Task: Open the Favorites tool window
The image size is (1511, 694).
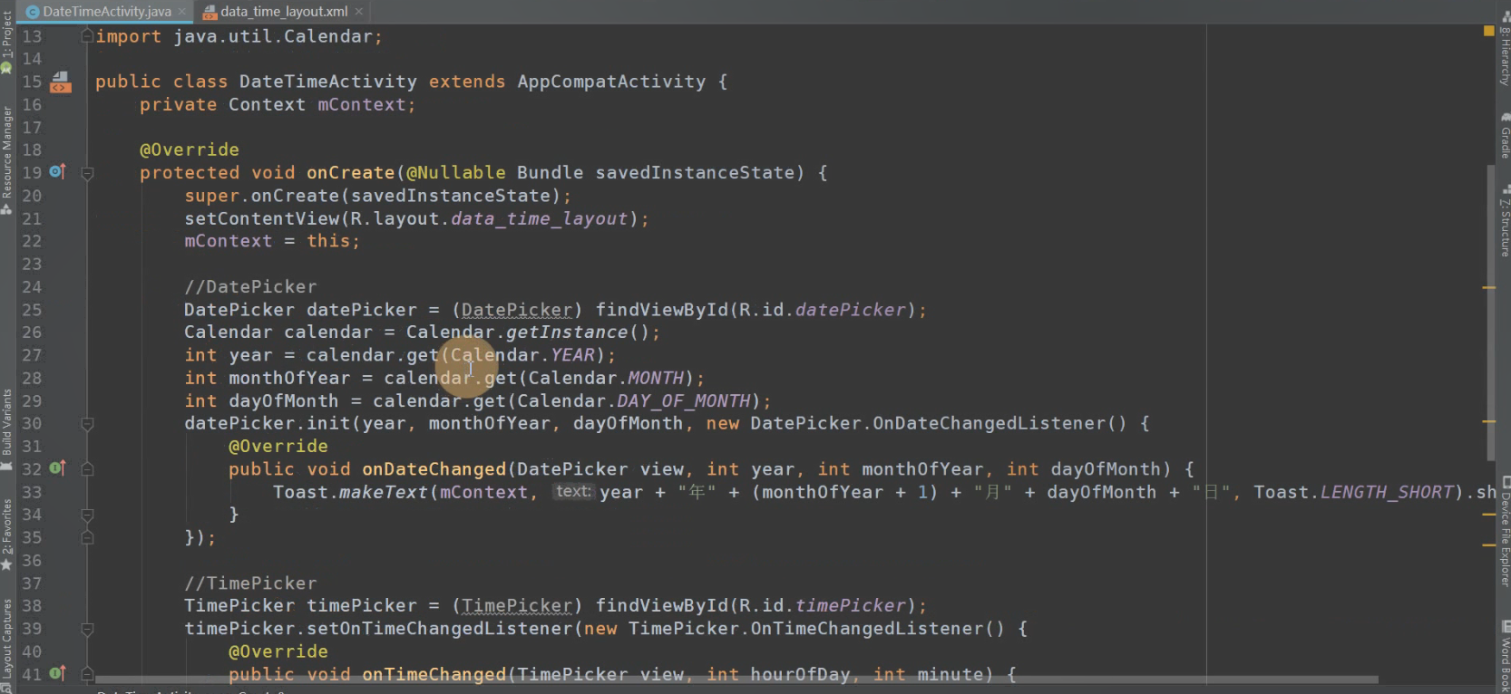Action: [x=7, y=535]
